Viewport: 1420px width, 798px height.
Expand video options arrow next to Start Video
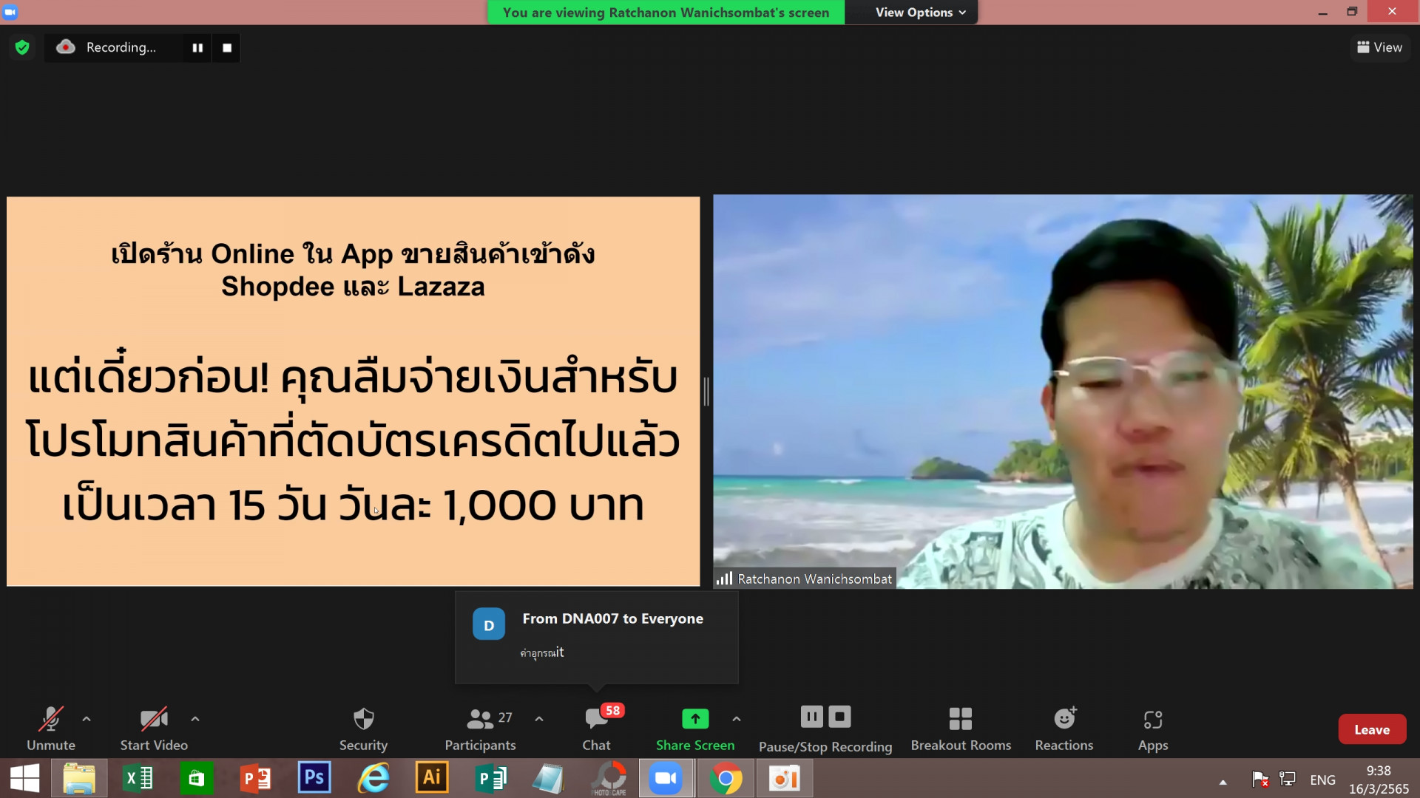pos(195,719)
